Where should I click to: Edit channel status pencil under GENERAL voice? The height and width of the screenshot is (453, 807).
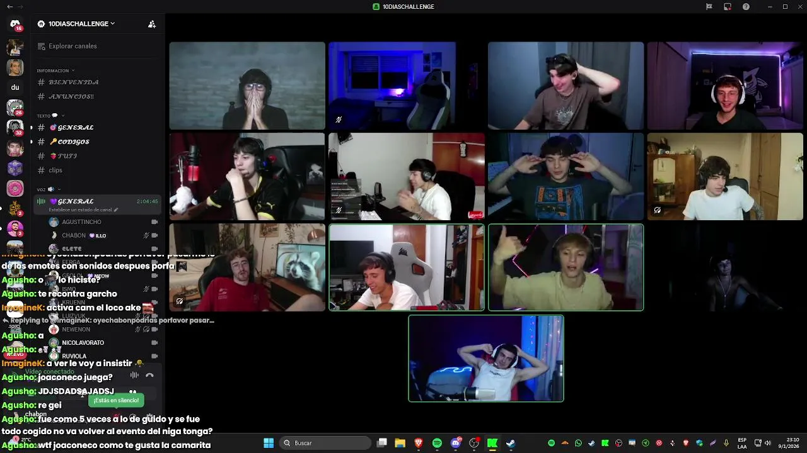(116, 210)
